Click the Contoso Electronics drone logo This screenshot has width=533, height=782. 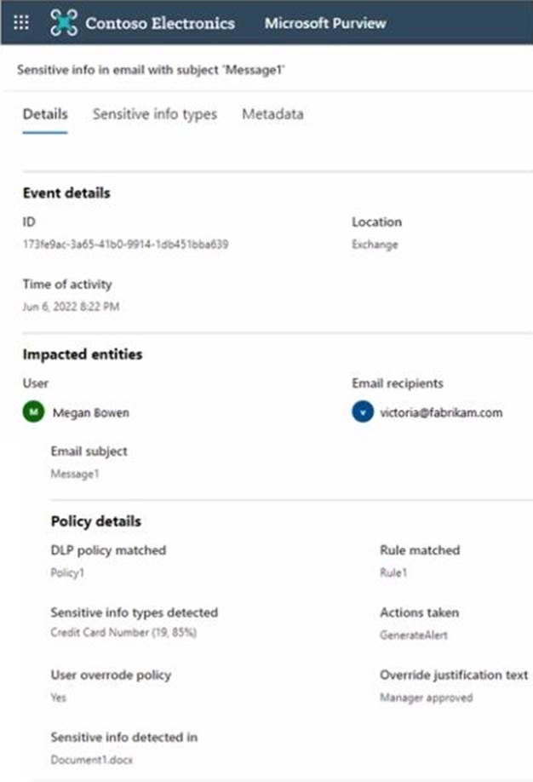pyautogui.click(x=64, y=22)
